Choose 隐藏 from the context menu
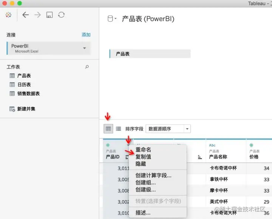The height and width of the screenshot is (219, 272). [x=141, y=164]
